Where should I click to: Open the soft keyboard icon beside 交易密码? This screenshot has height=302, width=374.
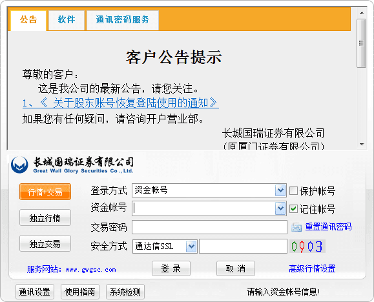[296, 227]
